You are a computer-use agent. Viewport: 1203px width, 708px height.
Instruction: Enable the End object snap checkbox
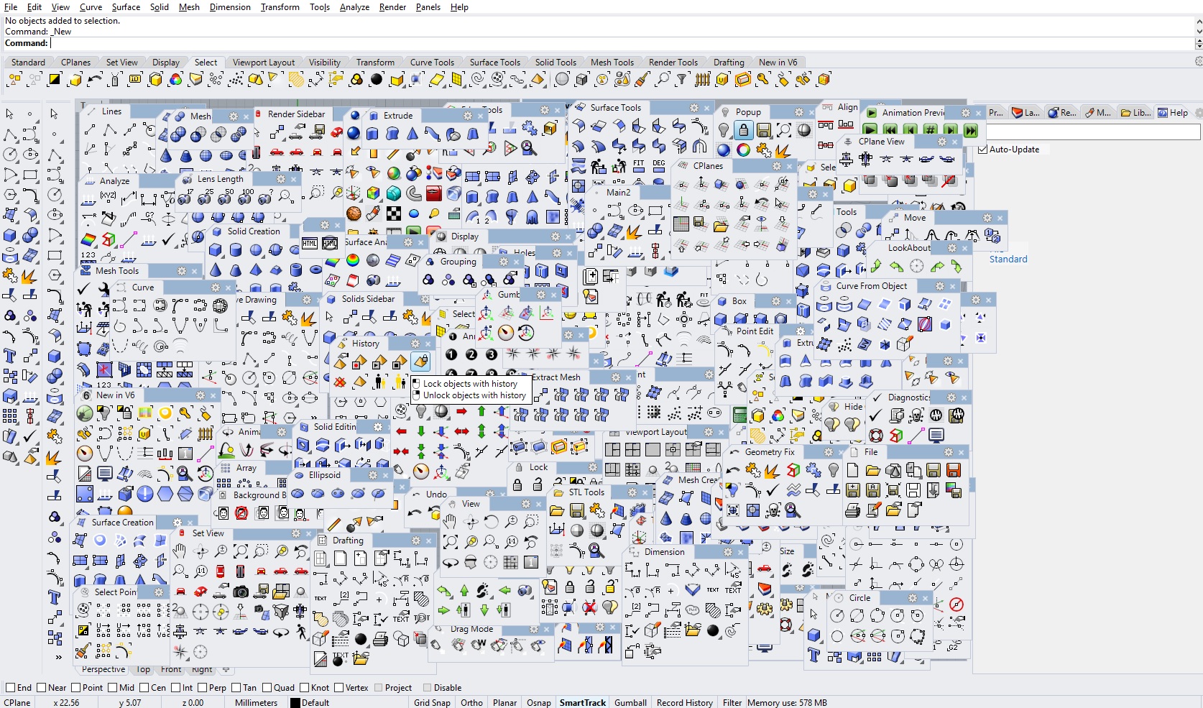click(x=9, y=688)
